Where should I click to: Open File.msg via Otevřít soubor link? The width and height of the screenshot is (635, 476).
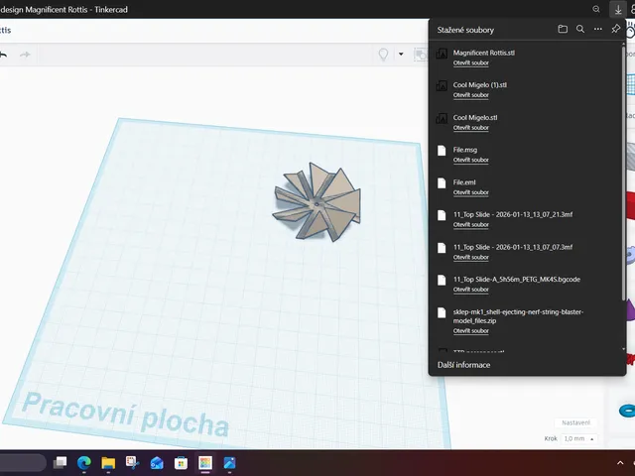coord(471,160)
